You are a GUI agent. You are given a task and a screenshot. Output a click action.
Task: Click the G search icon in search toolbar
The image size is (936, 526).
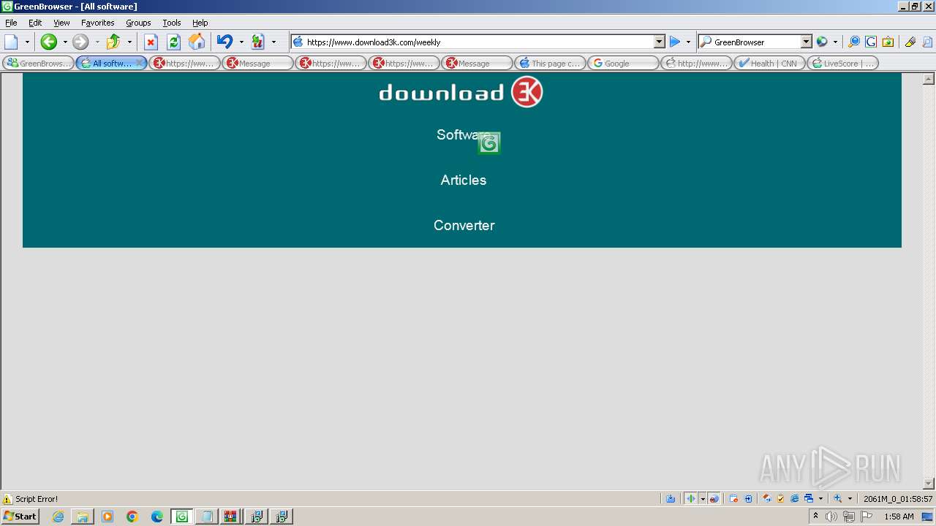871,42
